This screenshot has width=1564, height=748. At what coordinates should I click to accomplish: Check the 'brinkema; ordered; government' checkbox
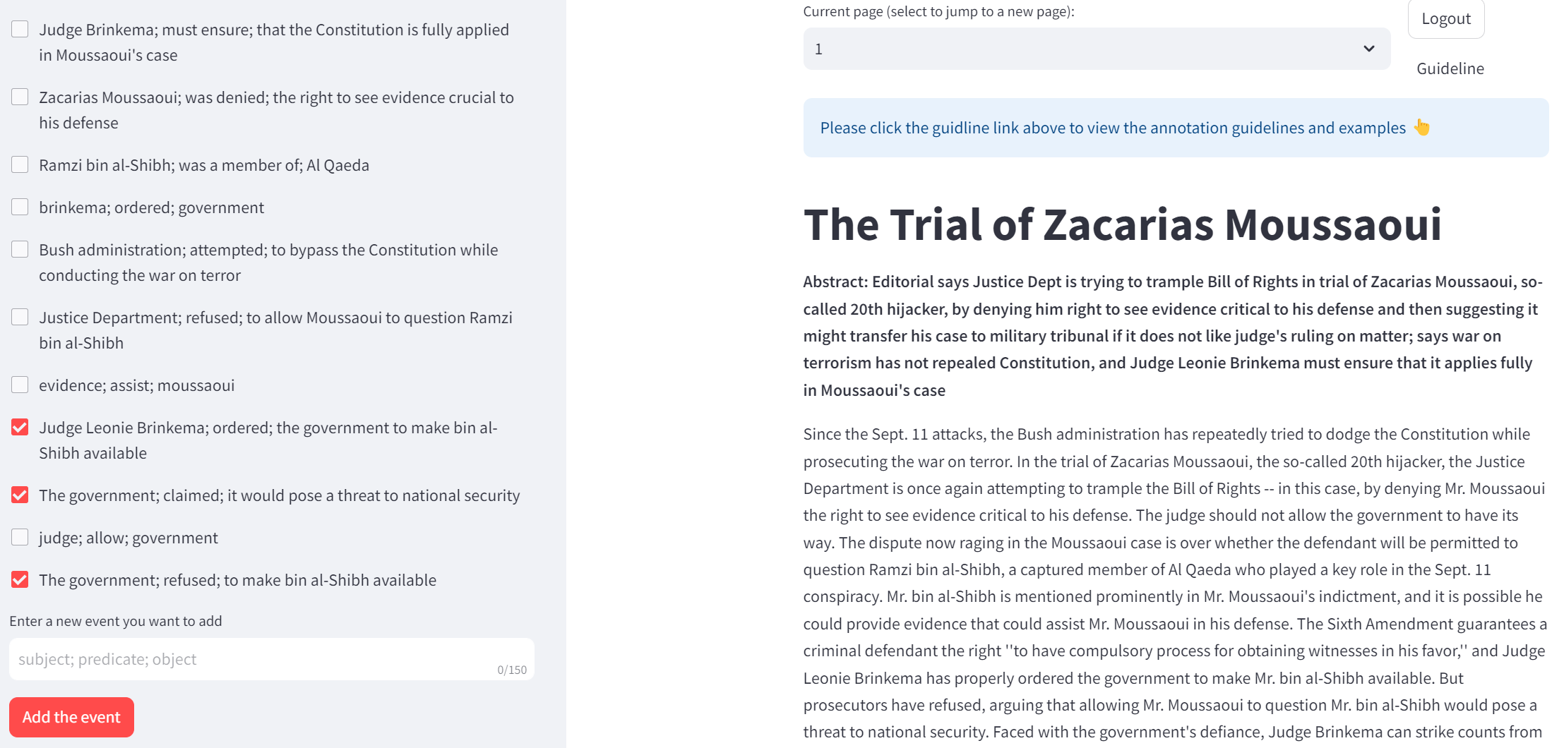20,207
